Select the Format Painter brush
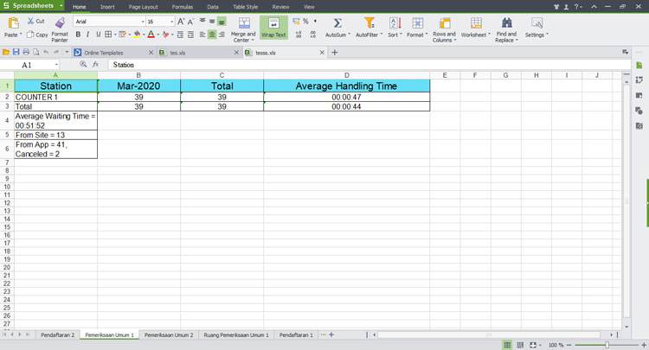Viewport: 649px width, 350px height. click(60, 22)
